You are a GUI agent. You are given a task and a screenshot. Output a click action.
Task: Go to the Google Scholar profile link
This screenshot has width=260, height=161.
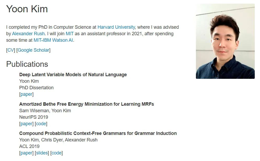tap(33, 50)
